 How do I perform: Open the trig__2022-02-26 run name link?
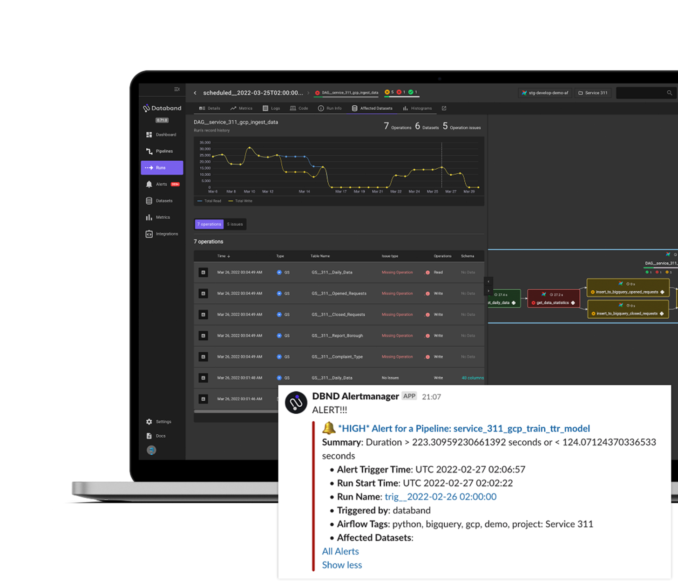441,497
